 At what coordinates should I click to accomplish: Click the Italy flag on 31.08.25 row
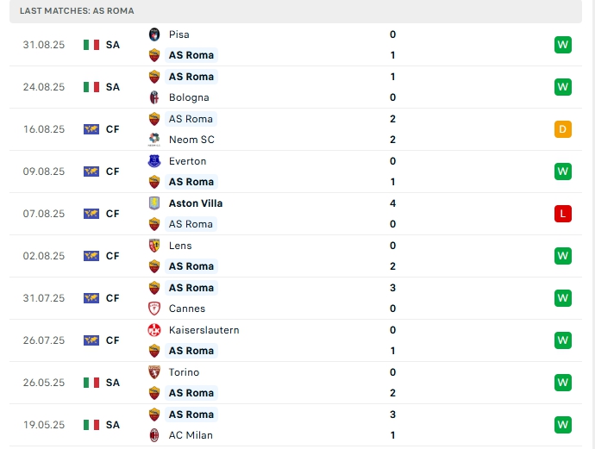pos(91,45)
